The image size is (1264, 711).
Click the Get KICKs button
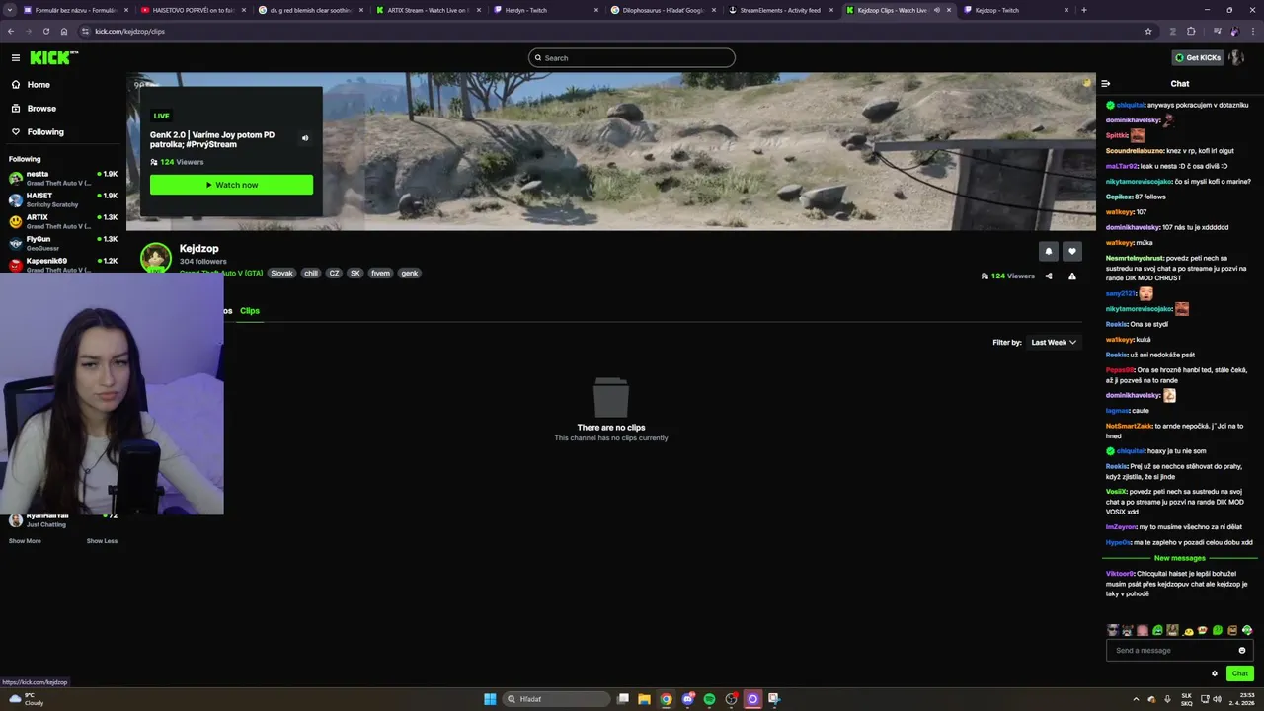pos(1198,57)
